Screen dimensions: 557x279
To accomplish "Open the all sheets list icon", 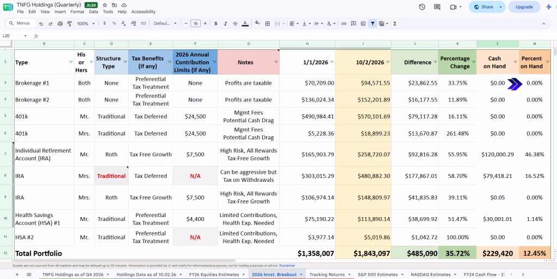I will [x=29, y=275].
